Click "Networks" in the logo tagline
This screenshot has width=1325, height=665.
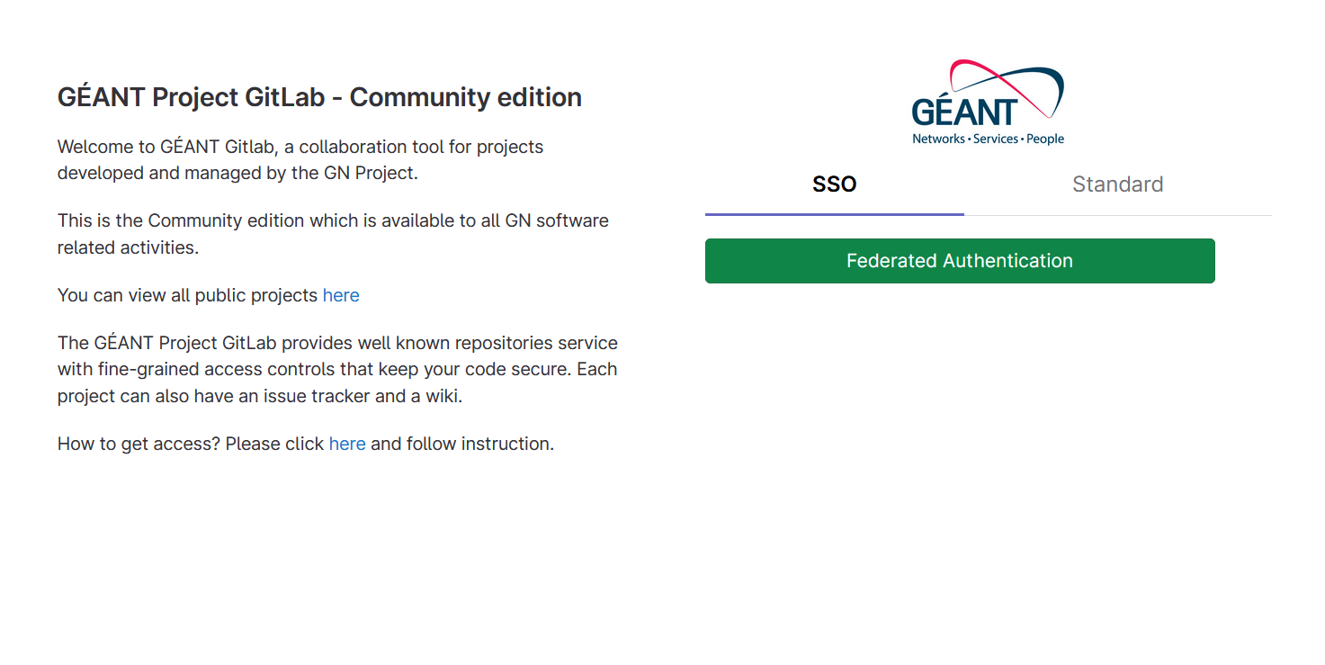(938, 139)
